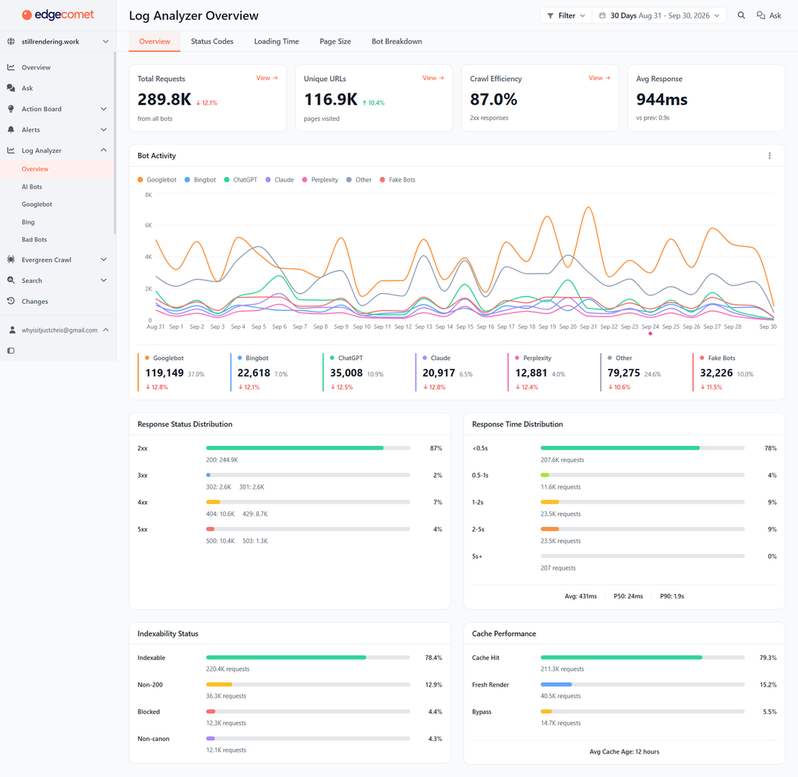Click the user avatar icon
Viewport: 798px width, 777px height.
click(12, 330)
